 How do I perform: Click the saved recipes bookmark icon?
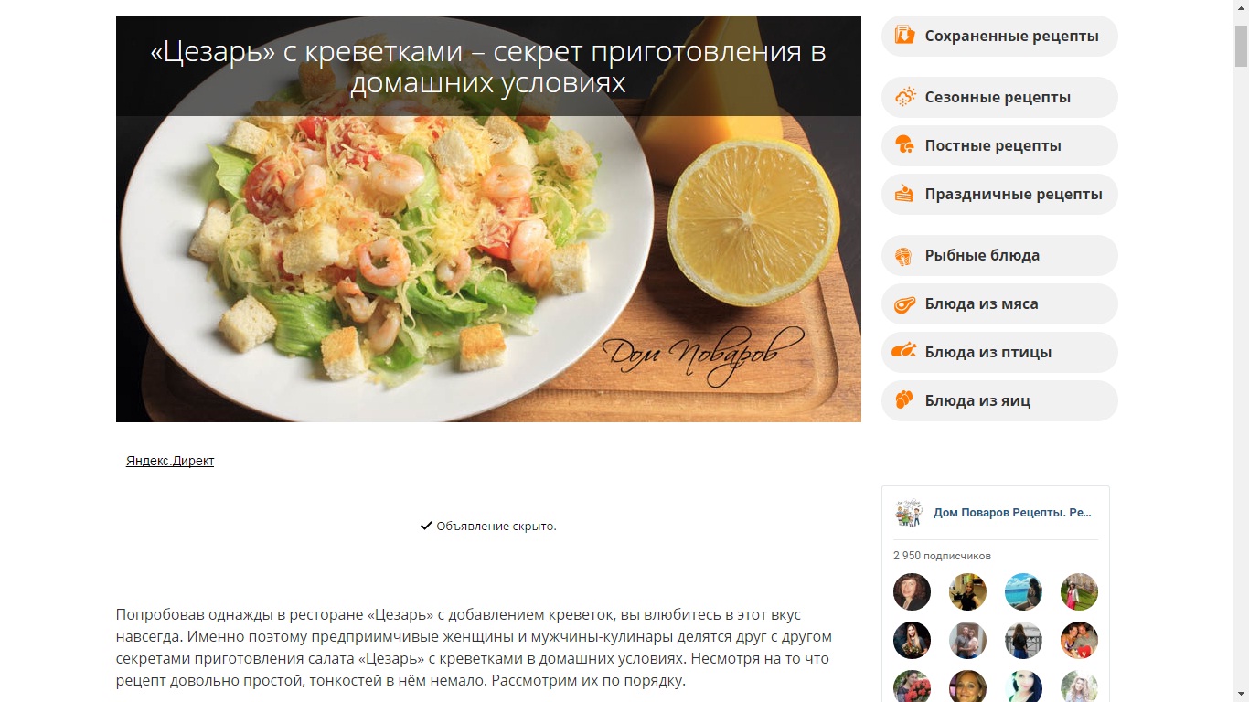[x=904, y=36]
